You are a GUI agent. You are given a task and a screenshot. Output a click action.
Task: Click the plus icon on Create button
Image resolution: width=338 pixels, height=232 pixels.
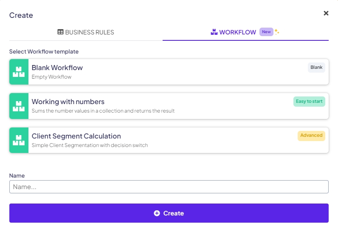(x=157, y=213)
